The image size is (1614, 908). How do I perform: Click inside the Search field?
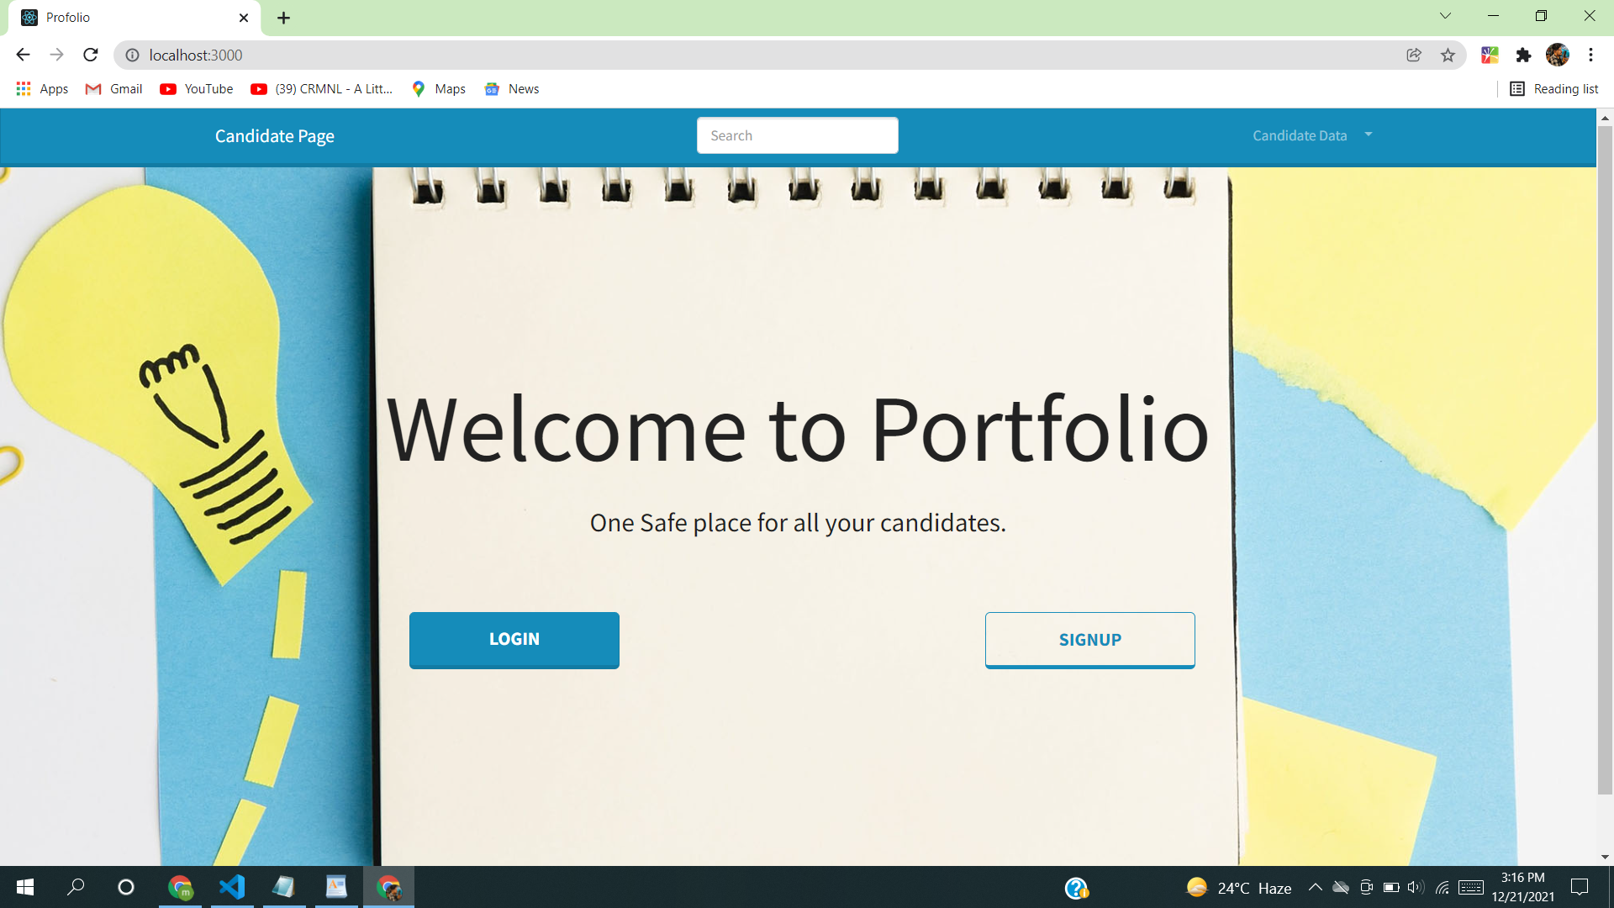(797, 135)
